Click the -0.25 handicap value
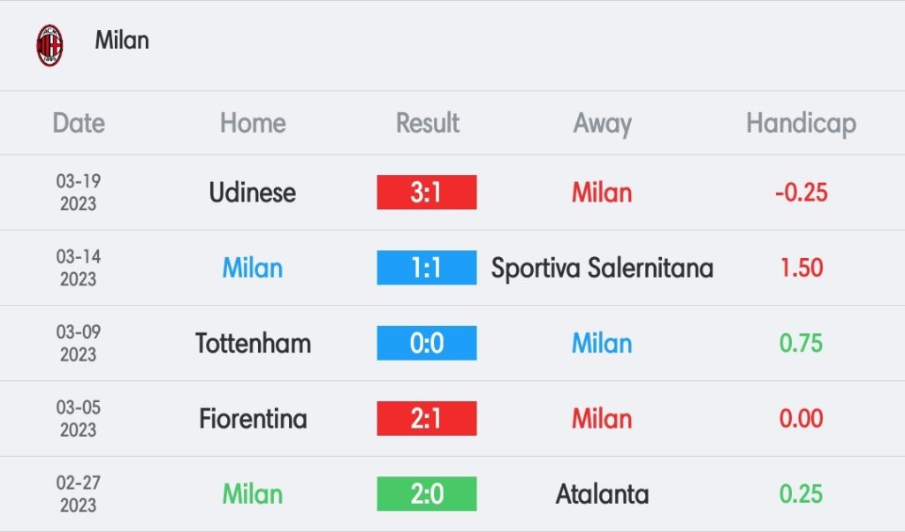905x532 pixels. point(801,193)
